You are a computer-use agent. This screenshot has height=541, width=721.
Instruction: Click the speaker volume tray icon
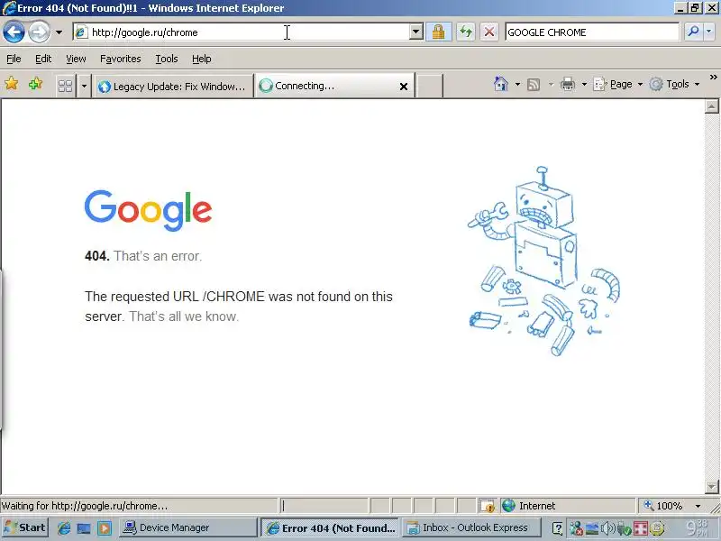click(x=607, y=528)
